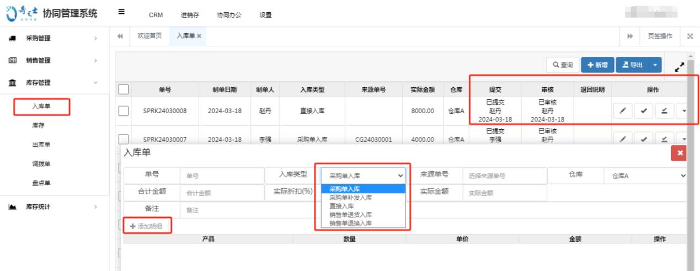This screenshot has height=271, width=700.
Task: Expand the 采购管理 sidebar menu
Action: pos(54,38)
